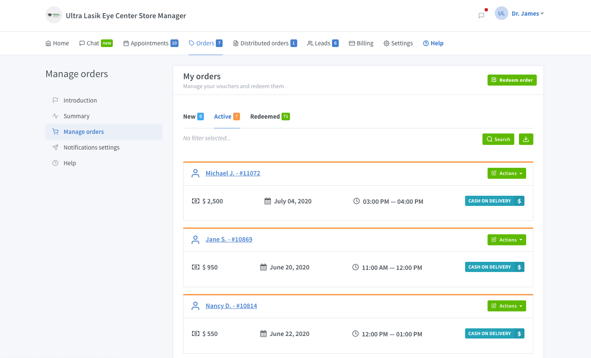Click Cash on Delivery badge for Jane S.
Image resolution: width=591 pixels, height=358 pixels.
pos(495,267)
